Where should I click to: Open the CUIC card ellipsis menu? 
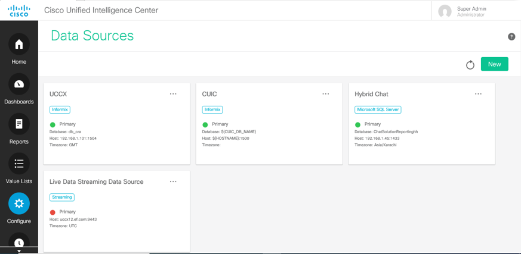tap(326, 94)
